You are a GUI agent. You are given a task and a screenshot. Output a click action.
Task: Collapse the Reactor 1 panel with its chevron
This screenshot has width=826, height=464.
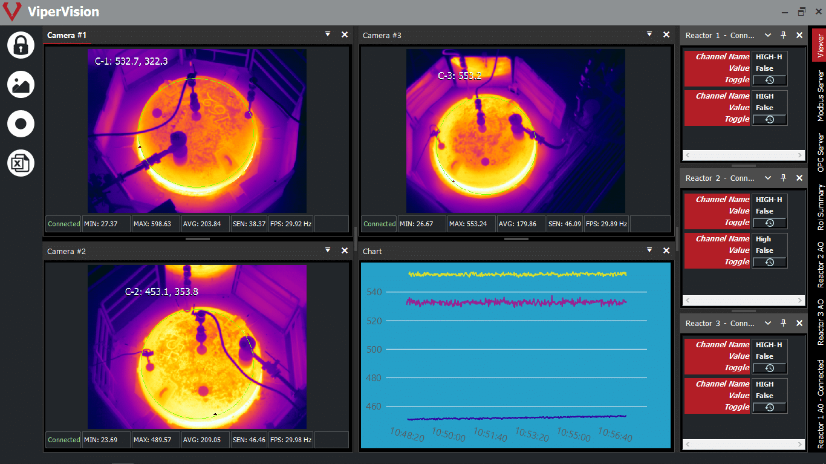point(767,35)
